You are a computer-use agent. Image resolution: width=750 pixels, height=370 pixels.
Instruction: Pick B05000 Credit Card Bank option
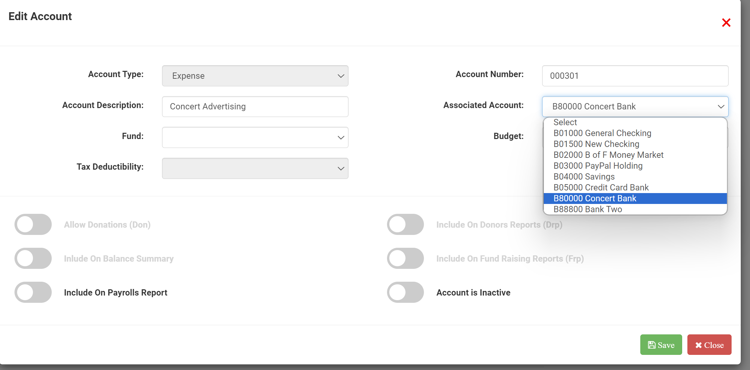pos(601,187)
